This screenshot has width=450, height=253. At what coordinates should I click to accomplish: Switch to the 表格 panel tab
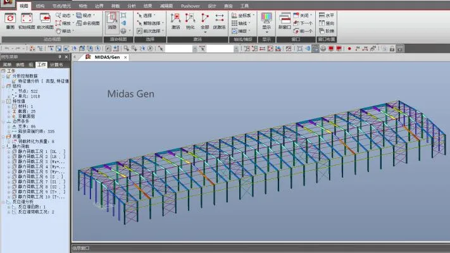(20, 65)
